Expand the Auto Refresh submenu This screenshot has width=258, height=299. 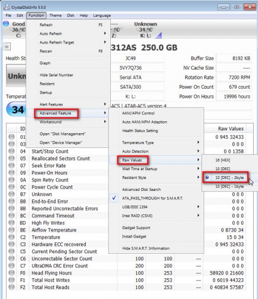point(68,34)
